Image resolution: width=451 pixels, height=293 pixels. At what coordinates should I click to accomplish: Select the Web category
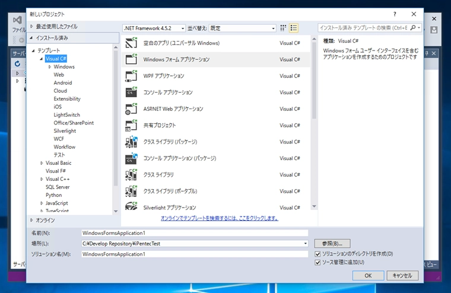[59, 75]
